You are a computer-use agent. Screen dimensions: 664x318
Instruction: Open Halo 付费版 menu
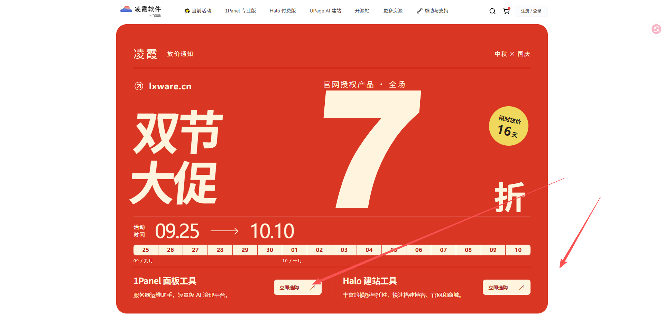[x=283, y=11]
